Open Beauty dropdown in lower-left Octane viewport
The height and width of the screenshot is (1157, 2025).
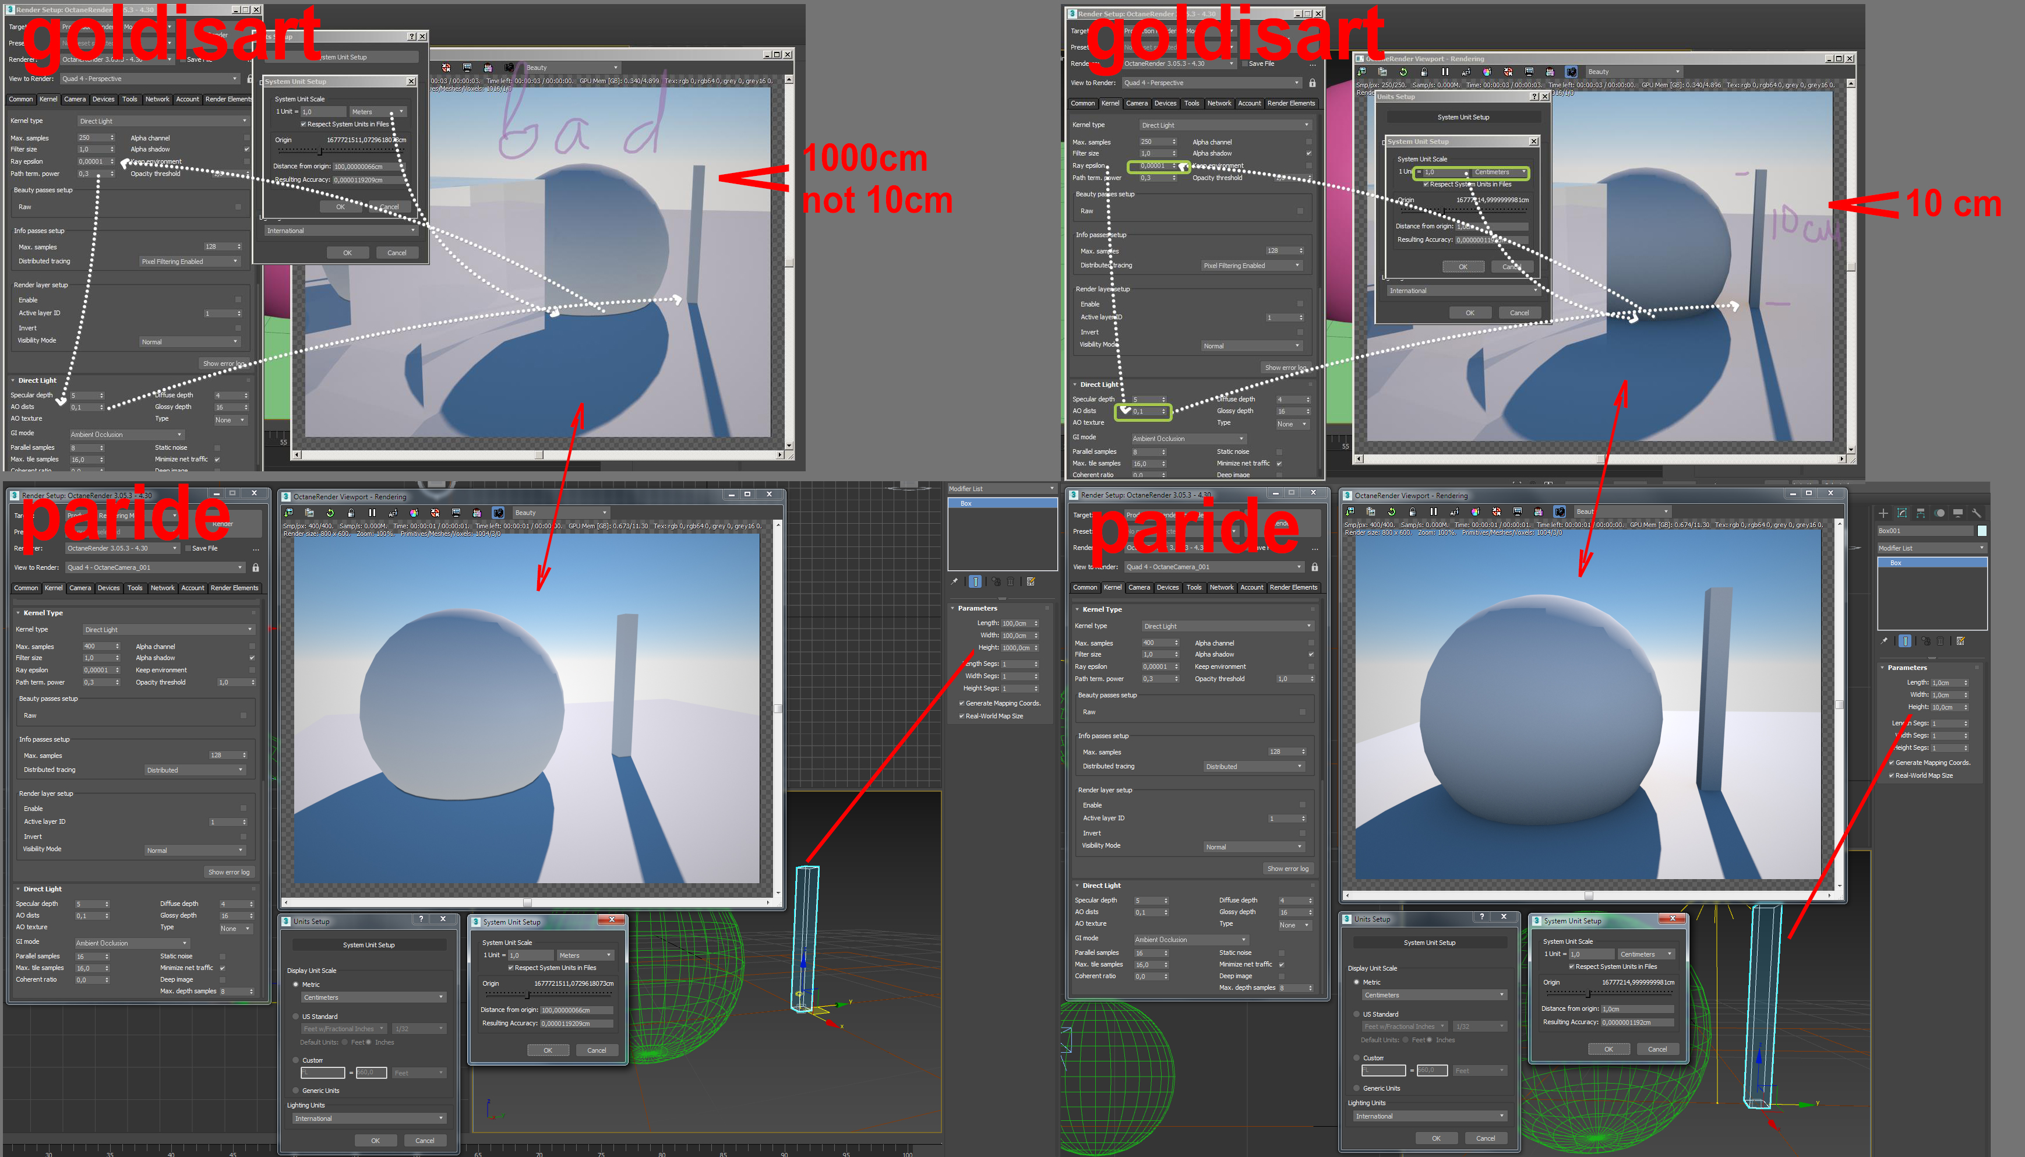pos(560,513)
